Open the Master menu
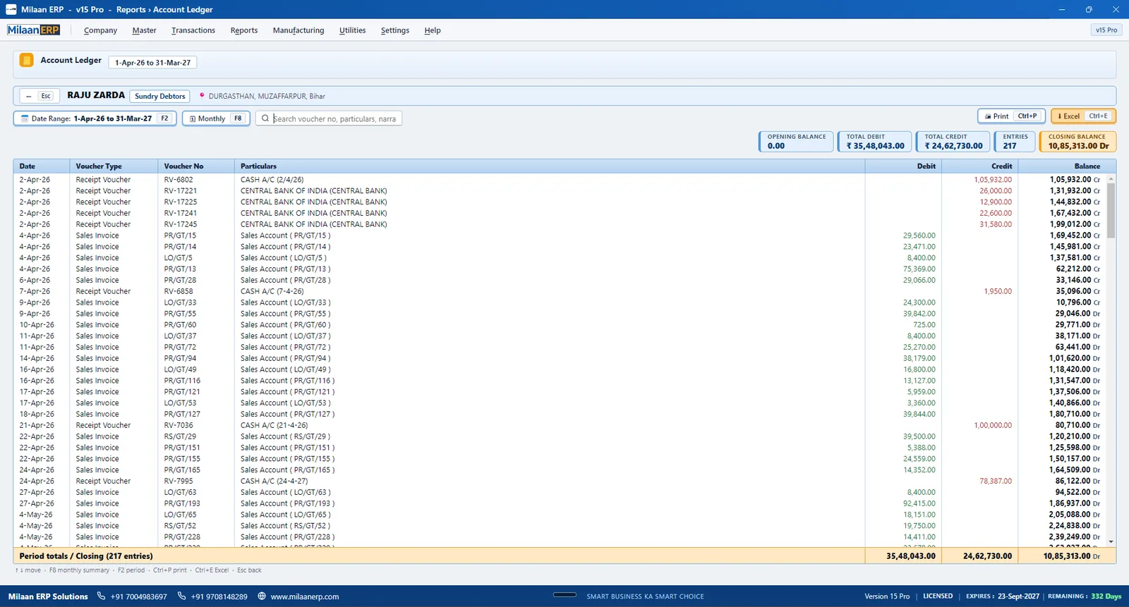 [144, 30]
